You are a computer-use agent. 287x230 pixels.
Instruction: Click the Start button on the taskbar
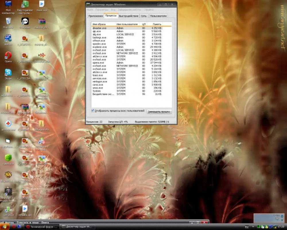[x=4, y=227]
